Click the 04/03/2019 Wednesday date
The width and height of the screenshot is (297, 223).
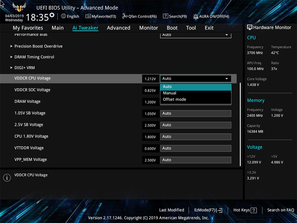pos(14,18)
